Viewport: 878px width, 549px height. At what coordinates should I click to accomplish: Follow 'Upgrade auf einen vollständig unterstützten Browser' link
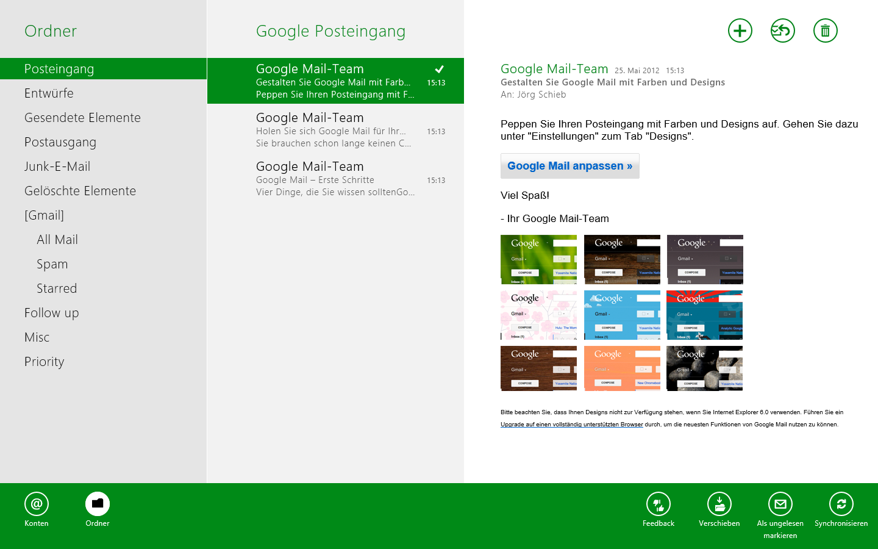[572, 425]
